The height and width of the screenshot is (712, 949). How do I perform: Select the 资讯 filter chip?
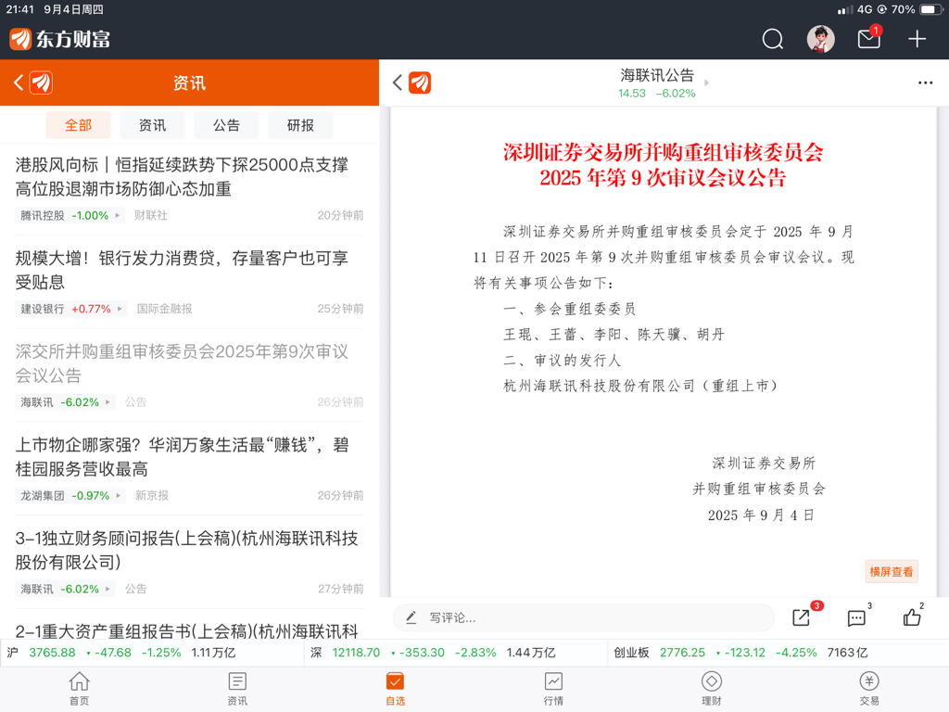tap(152, 125)
